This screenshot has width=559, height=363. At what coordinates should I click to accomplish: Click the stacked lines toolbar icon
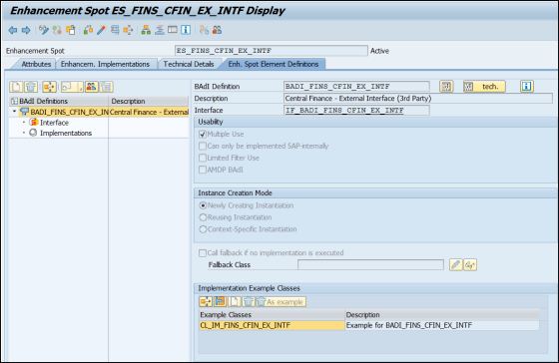(x=160, y=30)
